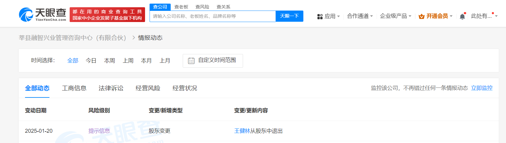The image size is (506, 143).
Task: Open breadcrumb 莘县融智兴业管理咨询中心（有限合伙）
Action: 72,38
